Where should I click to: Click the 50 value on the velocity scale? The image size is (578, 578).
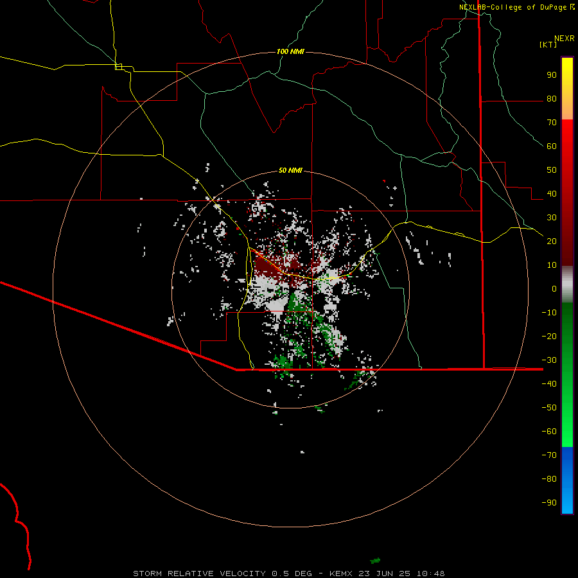point(552,170)
